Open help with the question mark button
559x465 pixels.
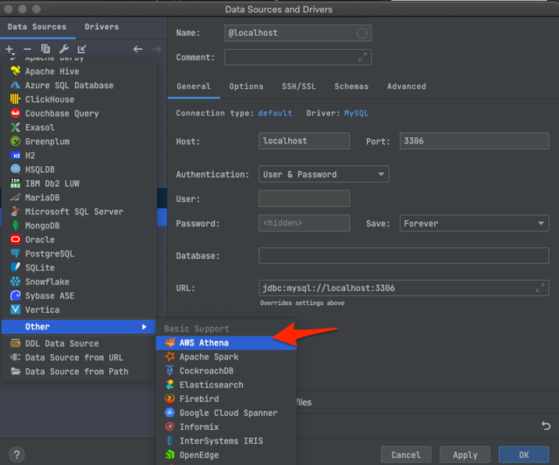tap(17, 455)
